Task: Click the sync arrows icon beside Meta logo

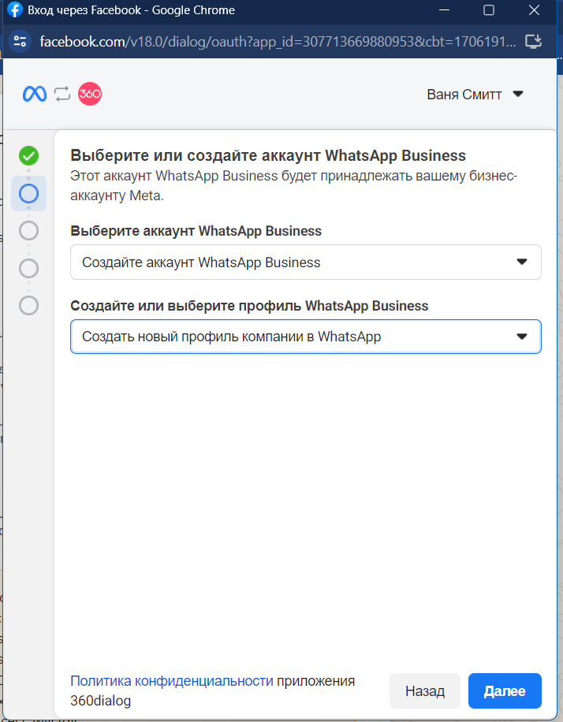Action: [x=62, y=94]
